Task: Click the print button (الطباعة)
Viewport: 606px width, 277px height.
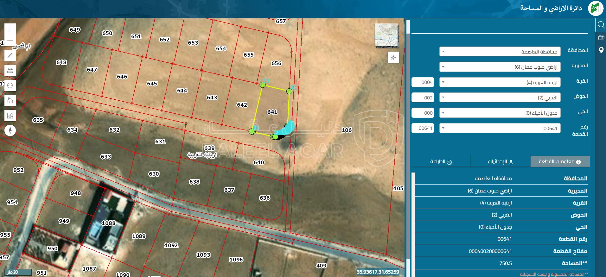Action: point(441,161)
